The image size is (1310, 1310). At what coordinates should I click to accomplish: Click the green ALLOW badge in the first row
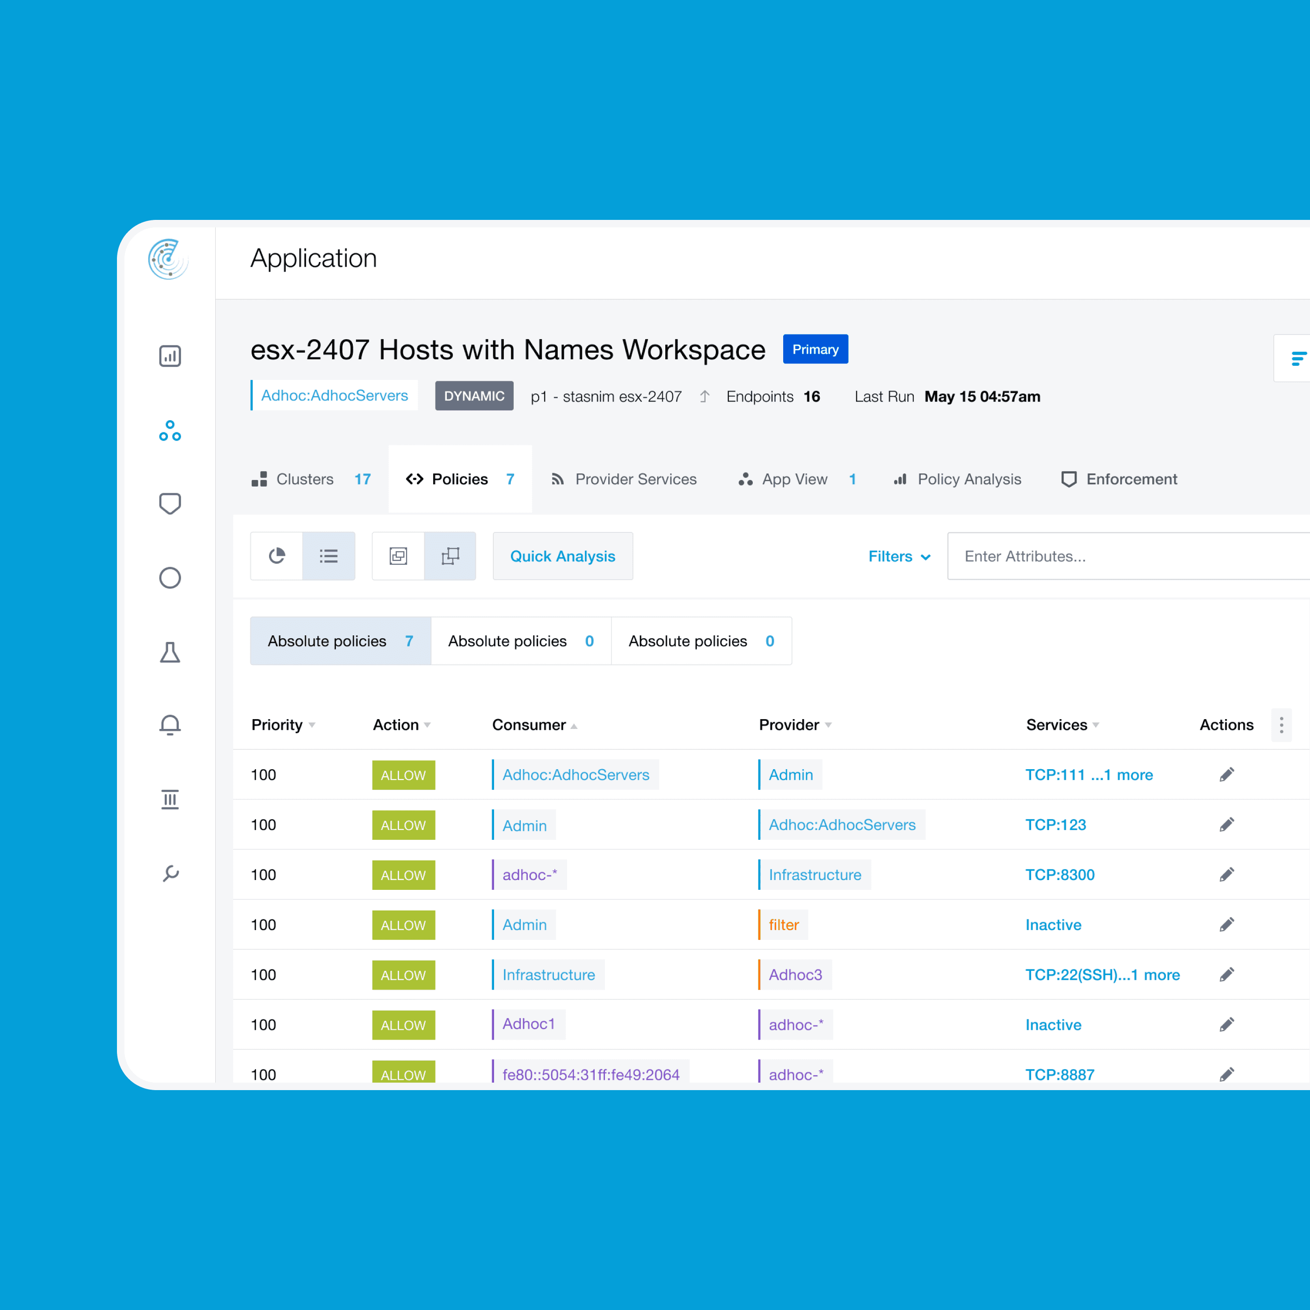[x=403, y=775]
